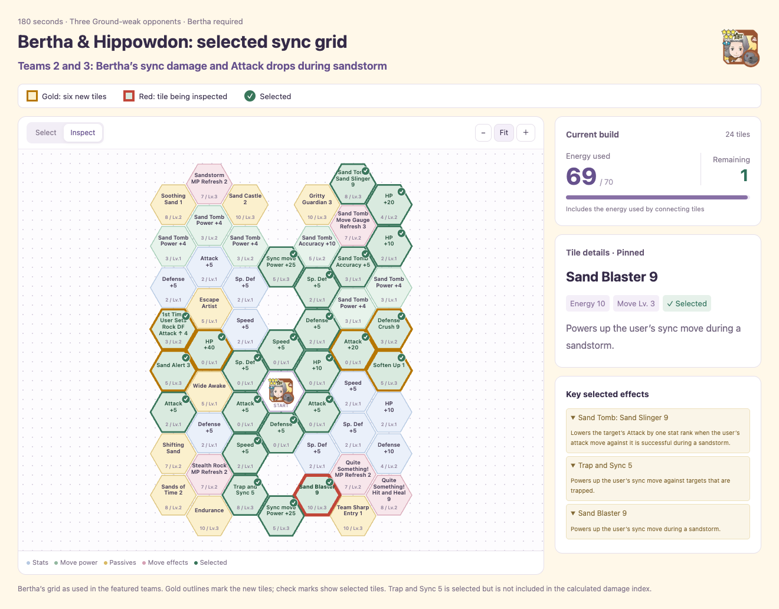The height and width of the screenshot is (609, 779).
Task: Switch to Inspect mode tab
Action: coord(83,133)
